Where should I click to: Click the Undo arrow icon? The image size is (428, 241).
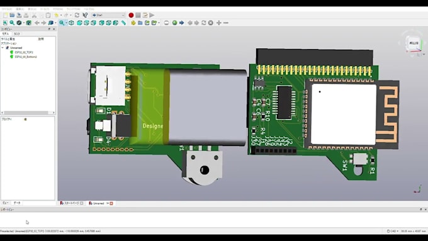[56, 15]
